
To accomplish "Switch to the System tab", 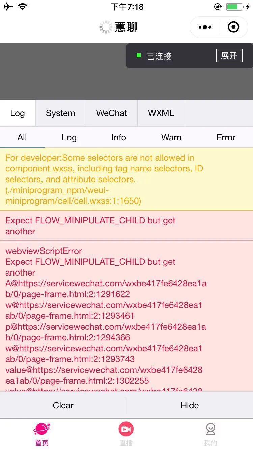I will pos(60,113).
